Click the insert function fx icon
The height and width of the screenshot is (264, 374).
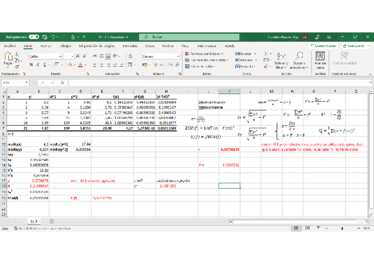[63, 82]
